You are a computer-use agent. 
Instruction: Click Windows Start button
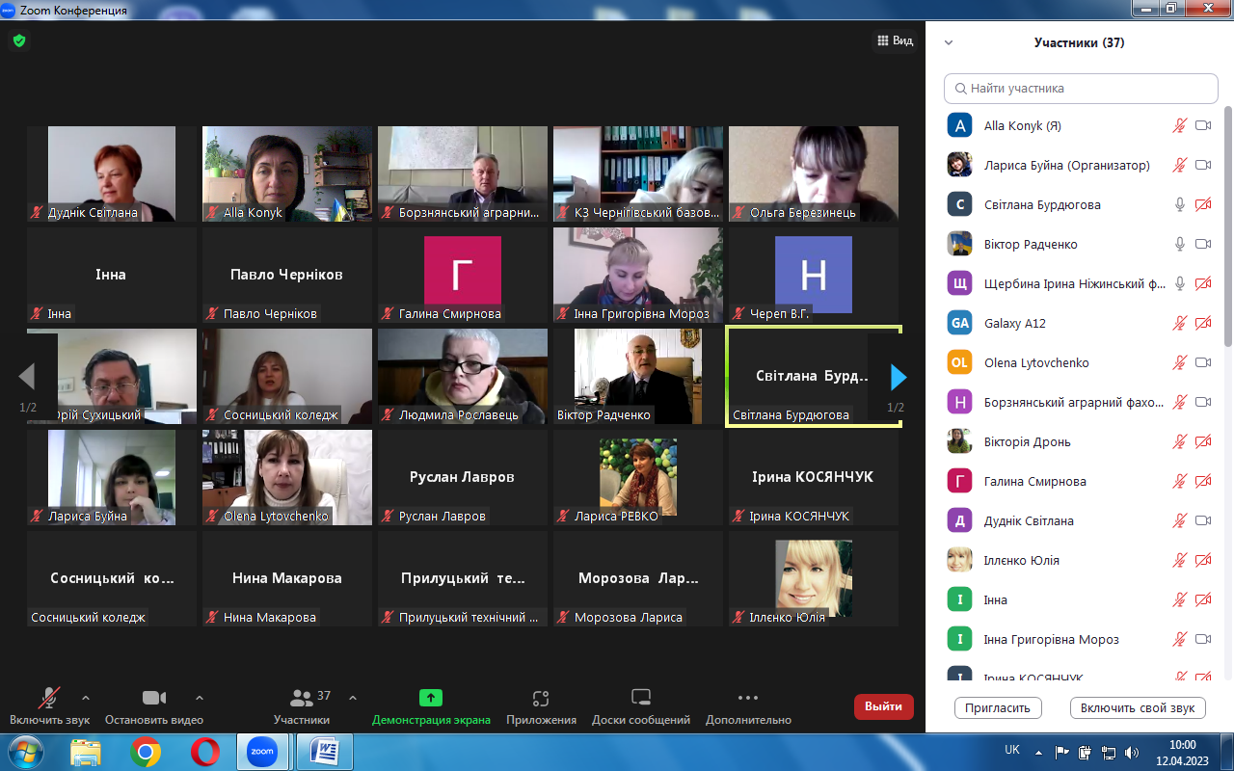24,751
